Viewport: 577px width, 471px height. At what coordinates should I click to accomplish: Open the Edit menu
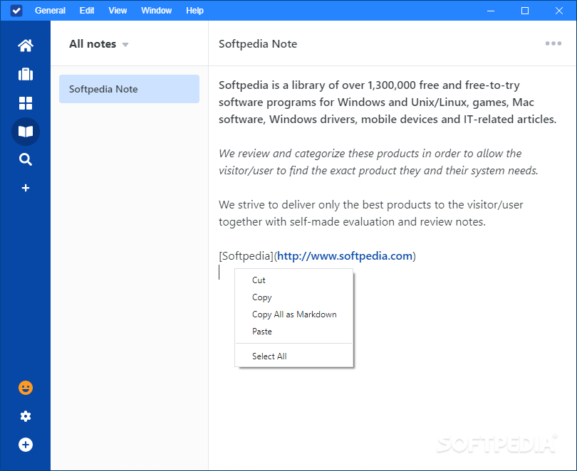pos(87,10)
